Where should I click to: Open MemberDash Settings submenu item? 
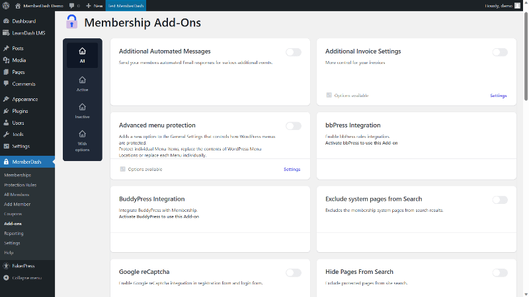pyautogui.click(x=12, y=243)
